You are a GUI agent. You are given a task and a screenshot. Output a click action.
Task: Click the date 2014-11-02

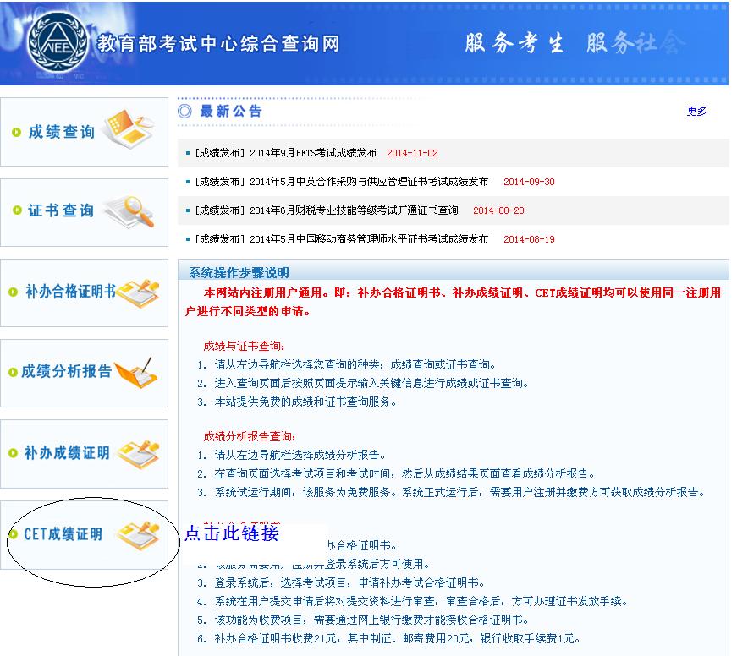412,153
